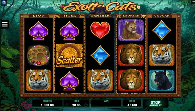Click the Leopard reel header label
Screen dimensions: 195x111
click(x=131, y=16)
